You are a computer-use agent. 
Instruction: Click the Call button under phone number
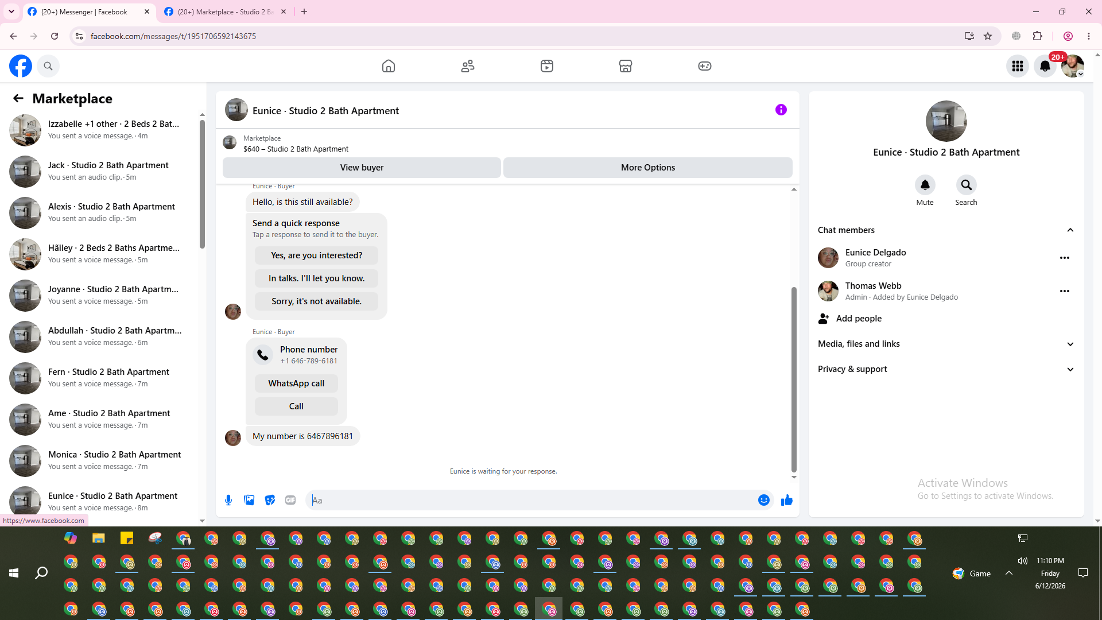(x=296, y=406)
